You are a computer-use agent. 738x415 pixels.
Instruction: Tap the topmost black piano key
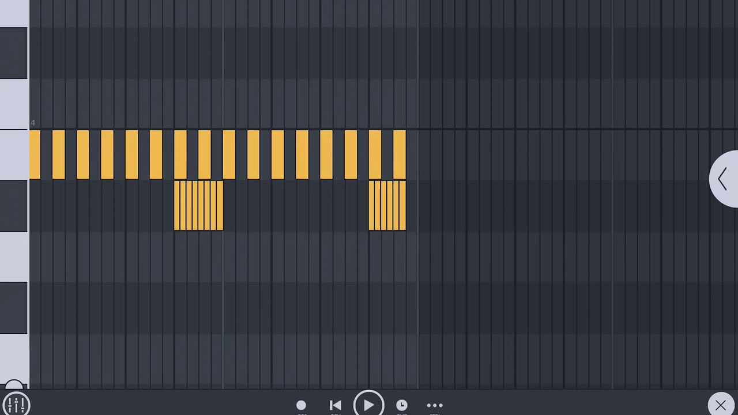pyautogui.click(x=13, y=53)
